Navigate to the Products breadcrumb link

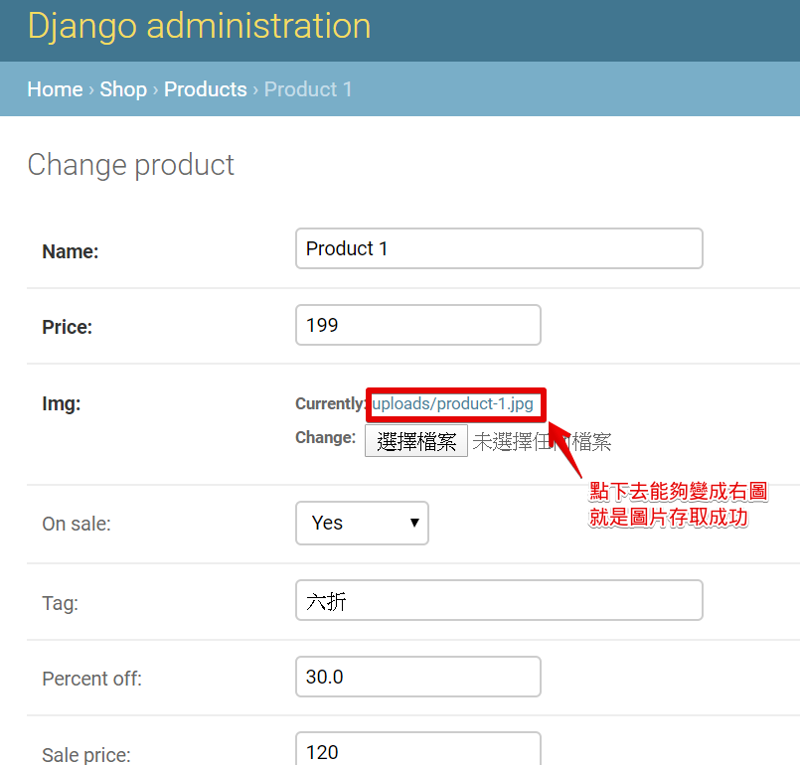[206, 89]
